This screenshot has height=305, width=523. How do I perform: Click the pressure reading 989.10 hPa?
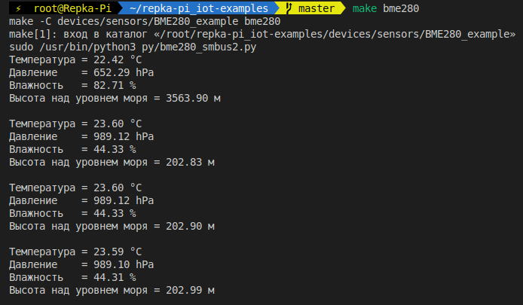pos(124,264)
